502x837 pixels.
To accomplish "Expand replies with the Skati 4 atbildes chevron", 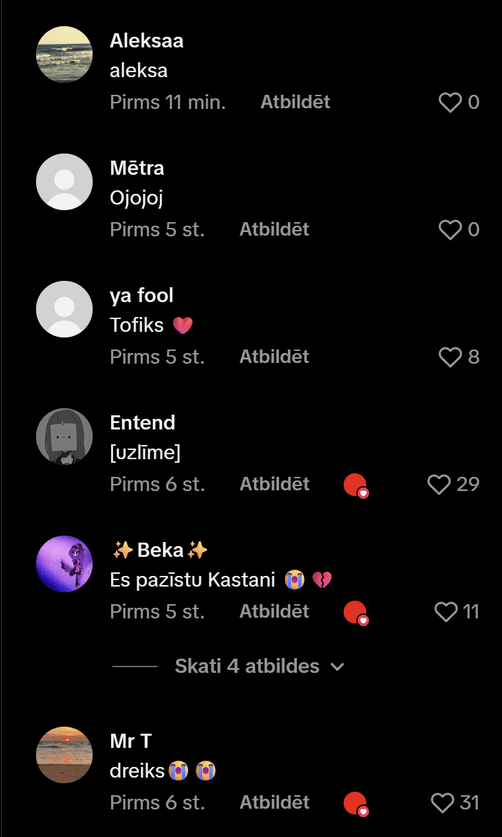I will coord(337,666).
